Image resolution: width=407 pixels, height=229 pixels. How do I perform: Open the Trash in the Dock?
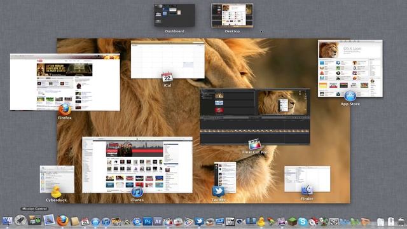[x=402, y=221]
